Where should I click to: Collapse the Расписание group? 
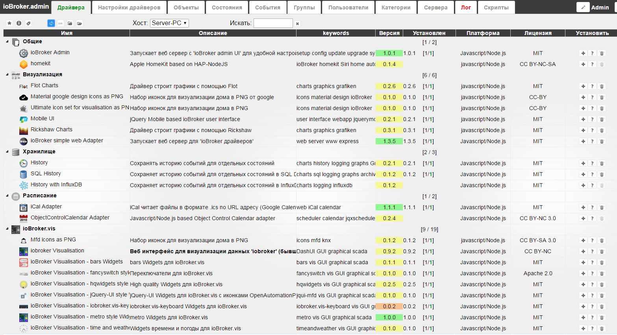[x=7, y=195]
